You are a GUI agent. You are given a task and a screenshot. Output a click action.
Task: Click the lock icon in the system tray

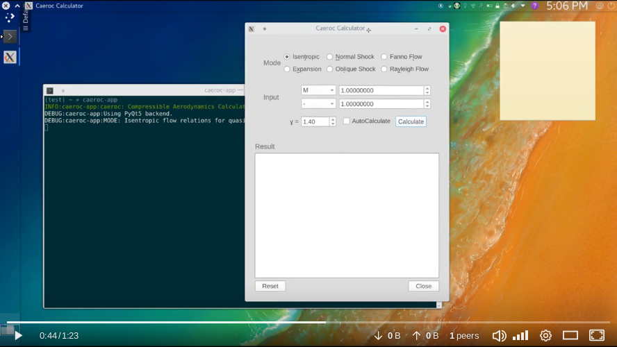point(497,6)
